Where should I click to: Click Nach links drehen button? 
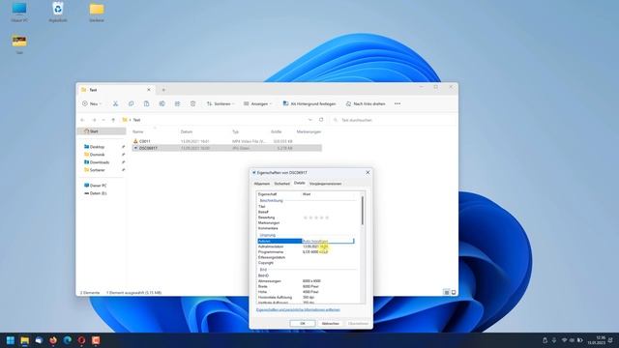coord(366,103)
